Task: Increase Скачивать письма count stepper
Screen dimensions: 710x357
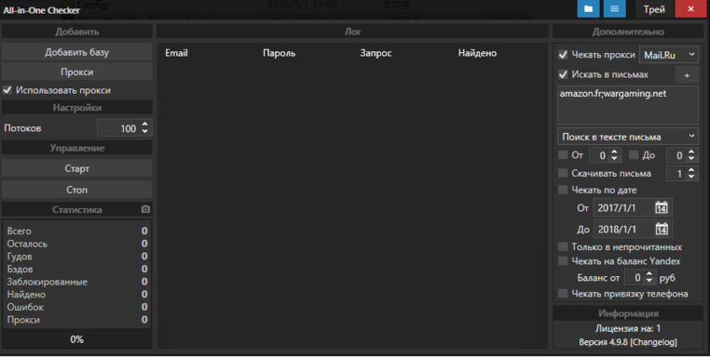Action: (x=691, y=170)
